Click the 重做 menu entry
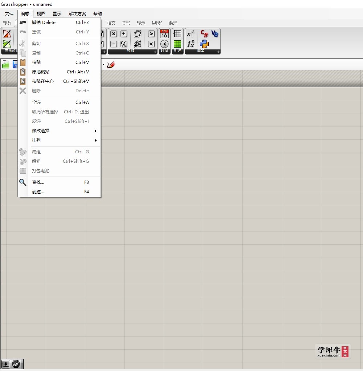The height and width of the screenshot is (371, 363). [59, 32]
